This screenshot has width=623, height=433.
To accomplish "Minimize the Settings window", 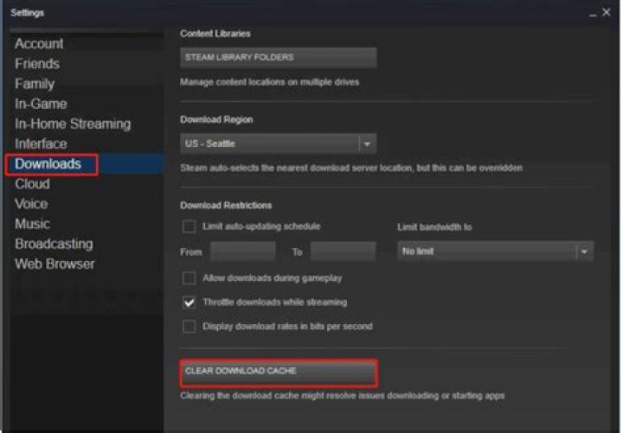I will click(593, 15).
